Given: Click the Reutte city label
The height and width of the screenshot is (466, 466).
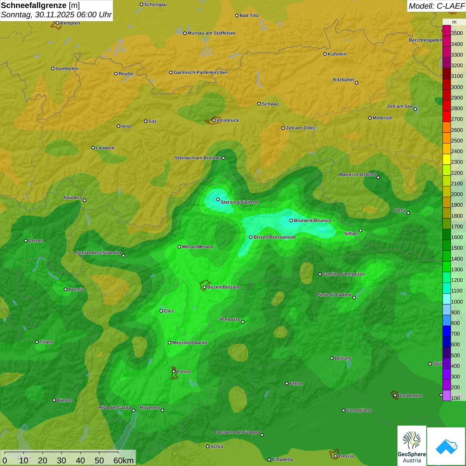Looking at the screenshot, I should coord(126,74).
